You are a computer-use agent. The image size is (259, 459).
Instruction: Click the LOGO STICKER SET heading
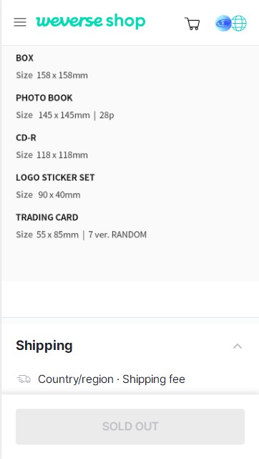point(55,177)
